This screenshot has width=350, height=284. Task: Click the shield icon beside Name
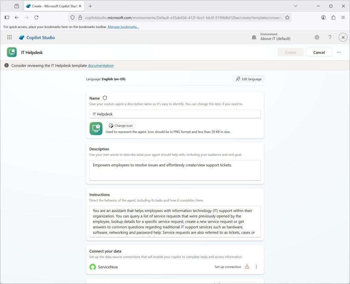click(x=105, y=98)
